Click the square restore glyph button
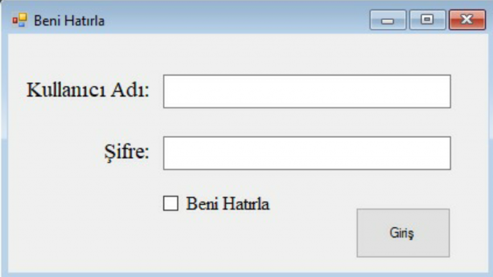This screenshot has width=493, height=277. [428, 19]
